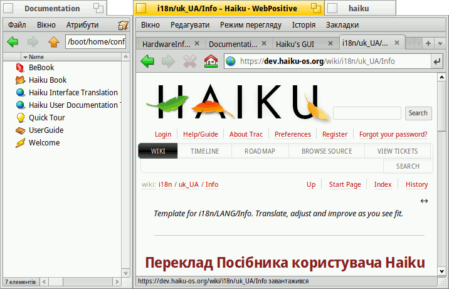This screenshot has width=449, height=289.
Task: Sort by the Name column header
Action: [71, 57]
